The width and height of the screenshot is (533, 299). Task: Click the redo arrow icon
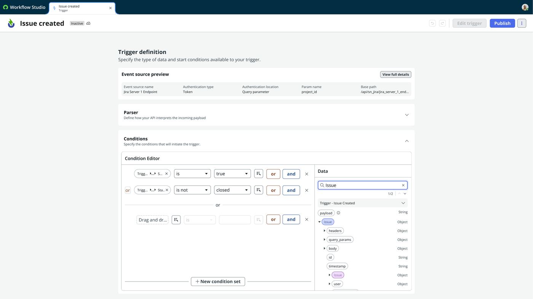point(442,23)
